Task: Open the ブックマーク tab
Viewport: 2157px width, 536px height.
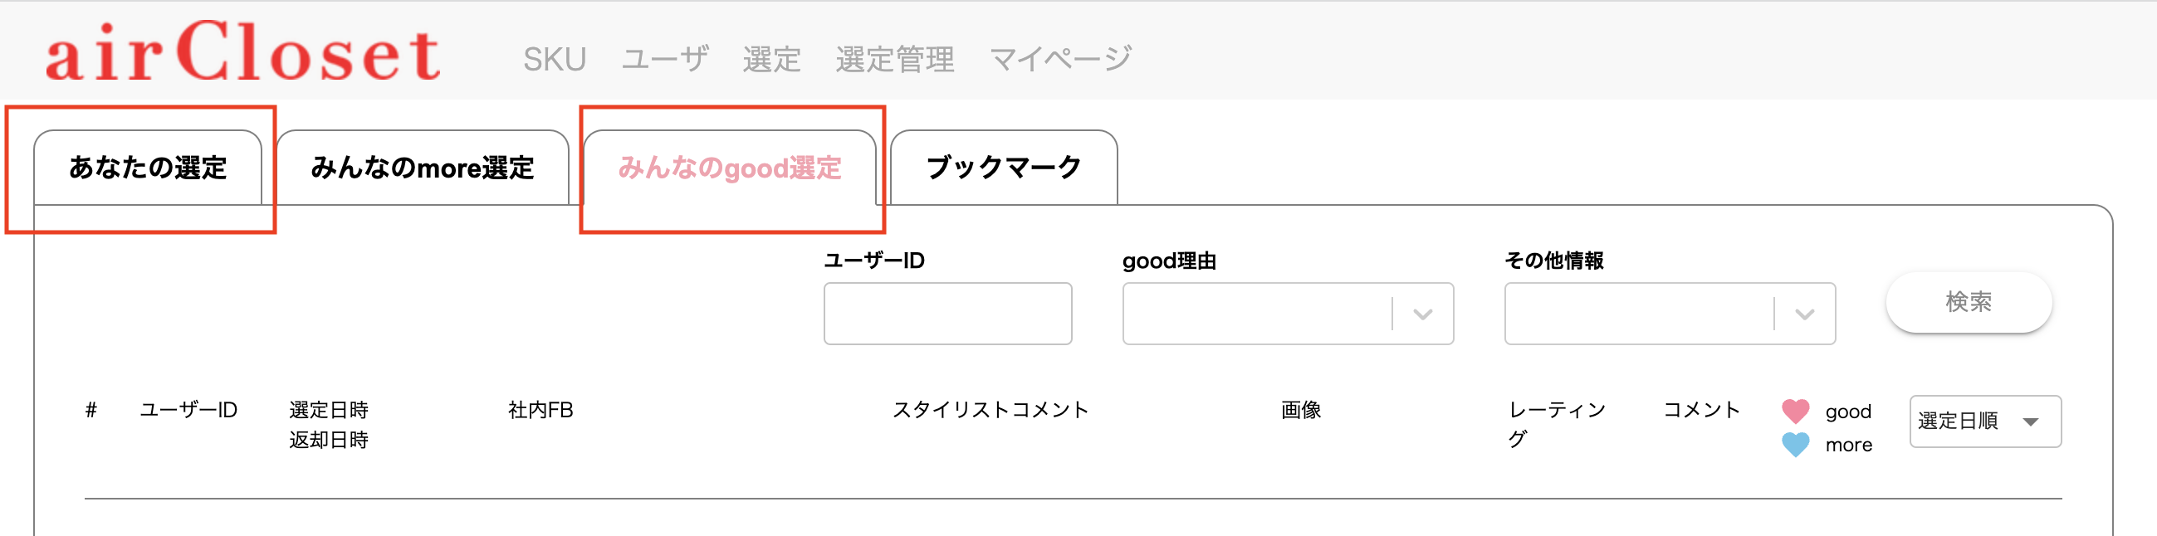Action: pyautogui.click(x=1003, y=168)
